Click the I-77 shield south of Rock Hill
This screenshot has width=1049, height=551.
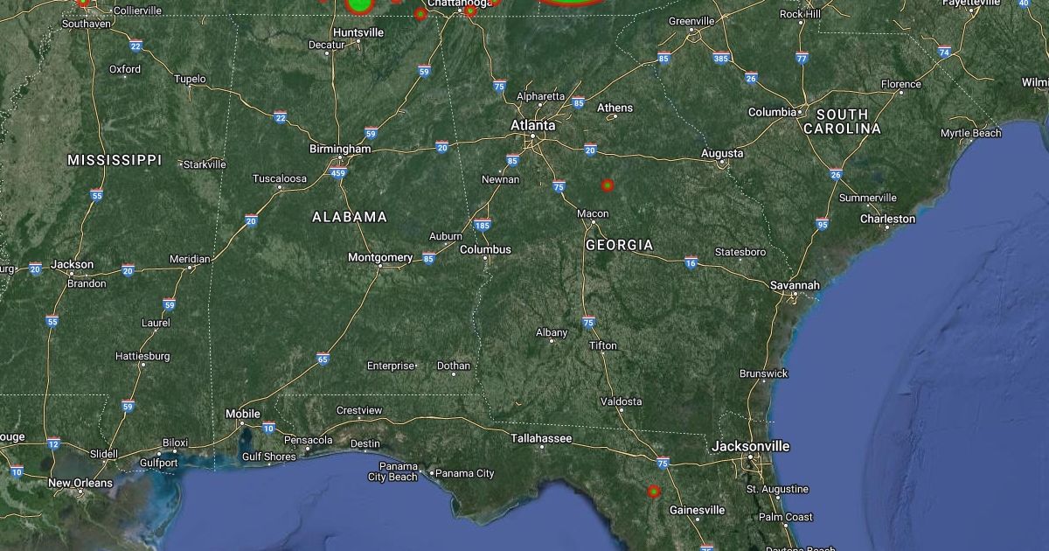tap(802, 58)
